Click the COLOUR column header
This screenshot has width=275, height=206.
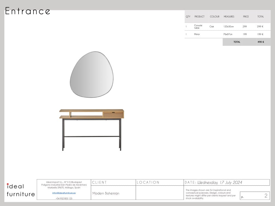tap(214, 17)
